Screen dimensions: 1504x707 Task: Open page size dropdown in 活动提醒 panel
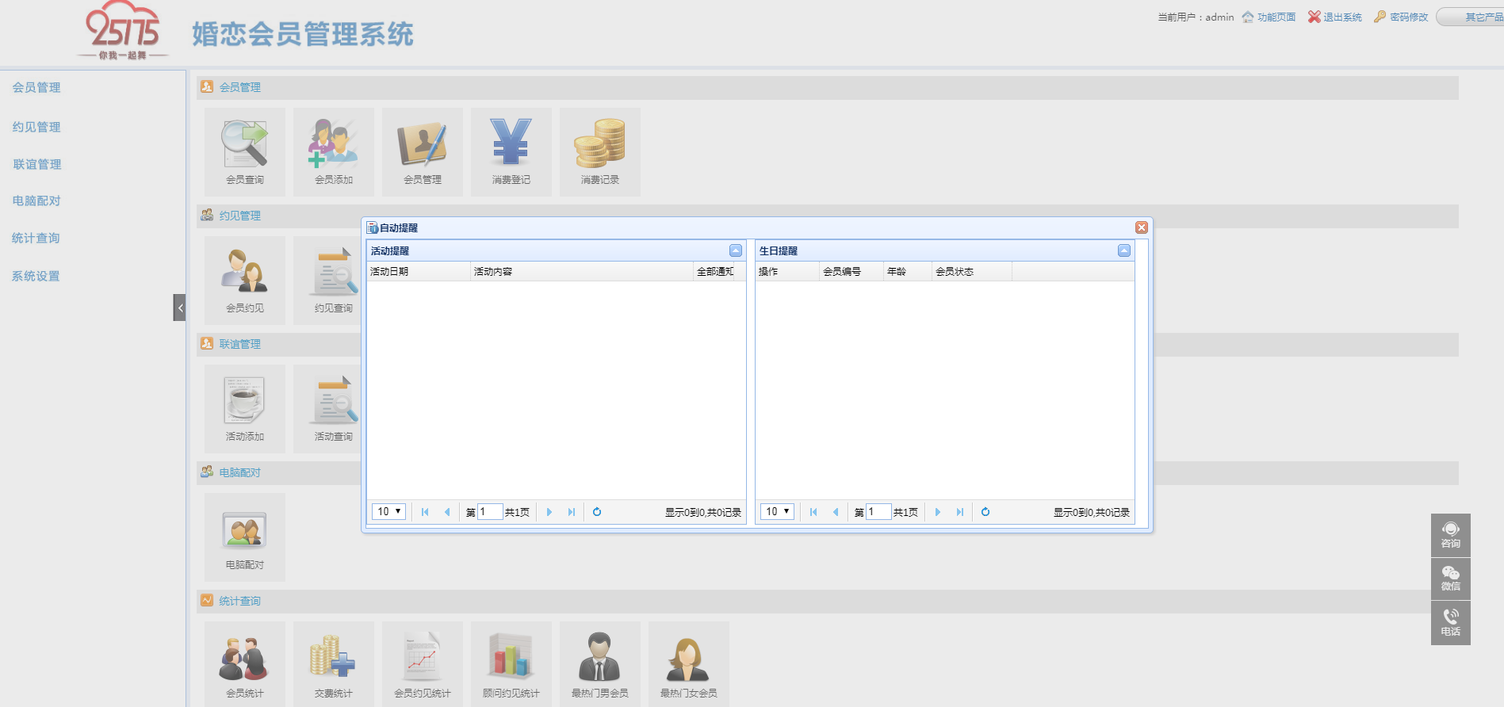click(x=388, y=512)
